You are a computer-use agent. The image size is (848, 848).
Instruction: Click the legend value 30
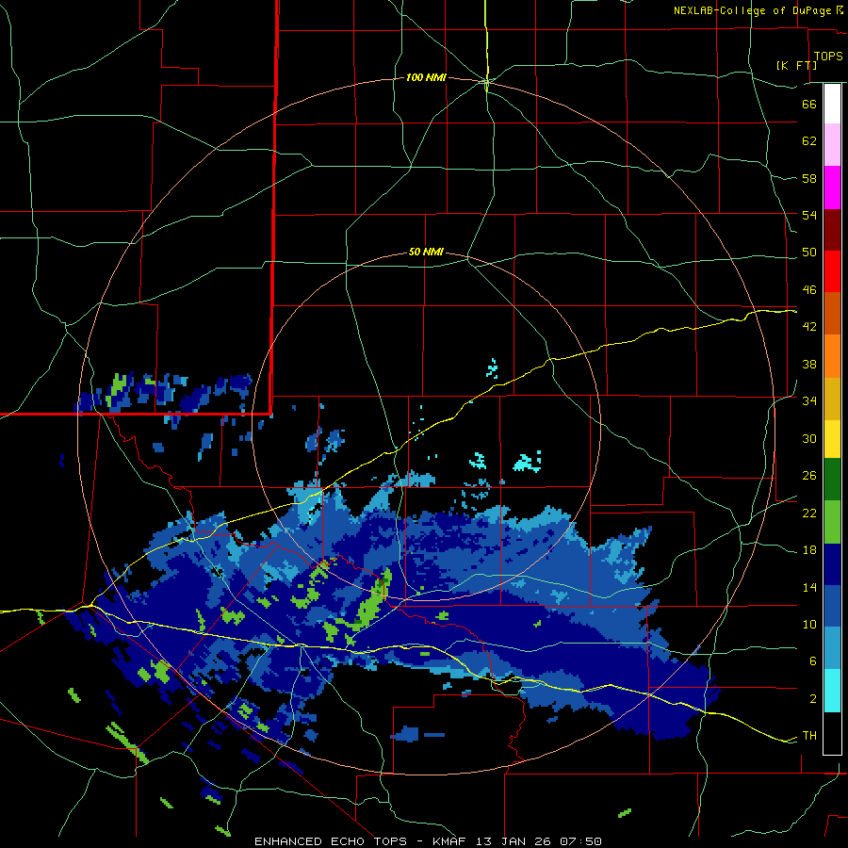[809, 438]
